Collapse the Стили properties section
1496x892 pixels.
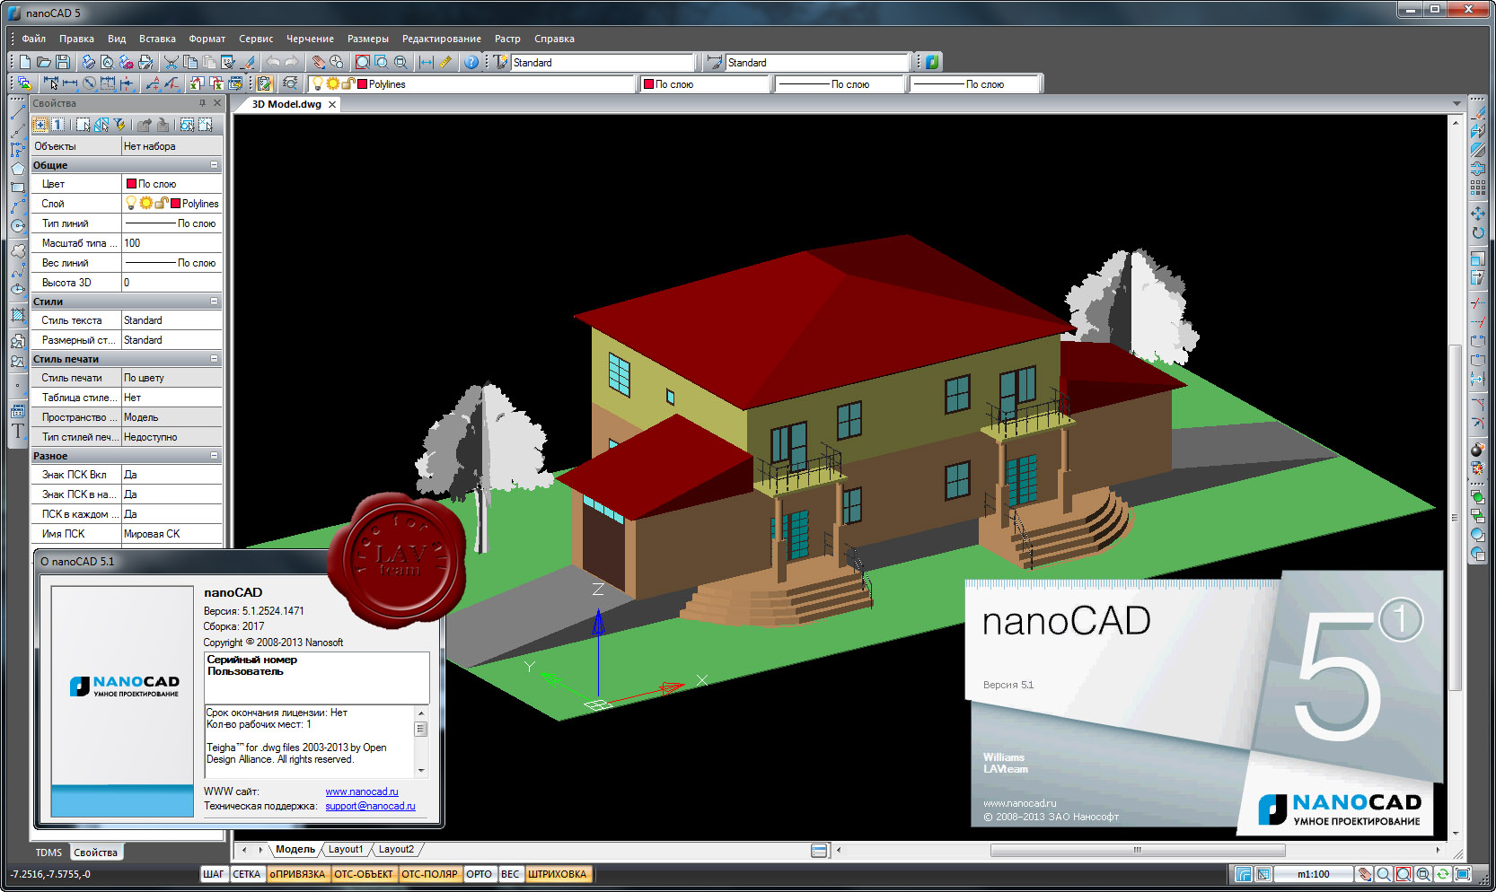pyautogui.click(x=214, y=302)
